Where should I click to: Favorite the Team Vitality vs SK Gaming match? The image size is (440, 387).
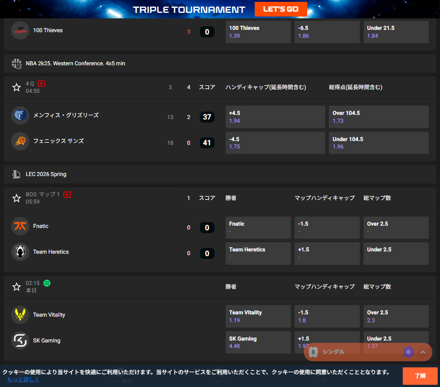pos(17,287)
